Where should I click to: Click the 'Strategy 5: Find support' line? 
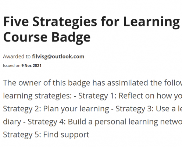[x=46, y=135]
